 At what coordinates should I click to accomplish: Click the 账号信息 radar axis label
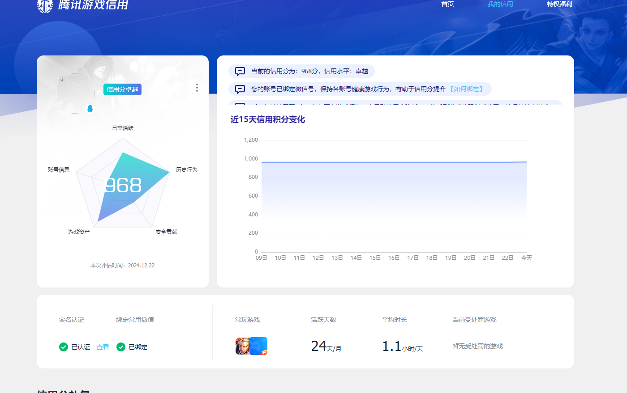pyautogui.click(x=59, y=170)
